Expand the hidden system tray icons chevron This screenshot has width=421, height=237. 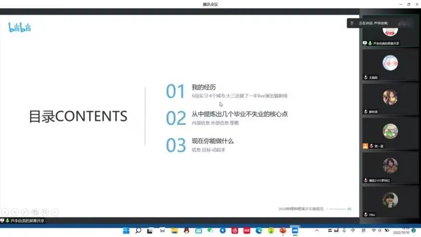pyautogui.click(x=317, y=231)
